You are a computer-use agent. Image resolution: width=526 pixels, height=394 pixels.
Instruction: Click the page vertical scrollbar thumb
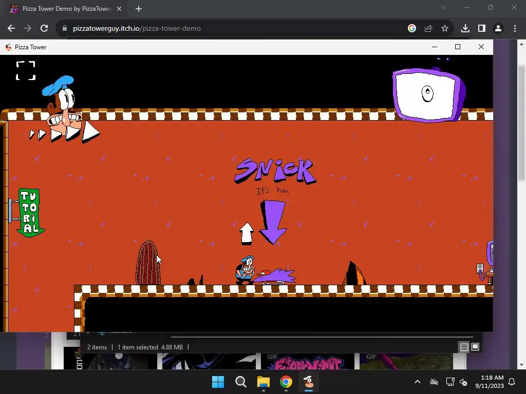(x=522, y=123)
